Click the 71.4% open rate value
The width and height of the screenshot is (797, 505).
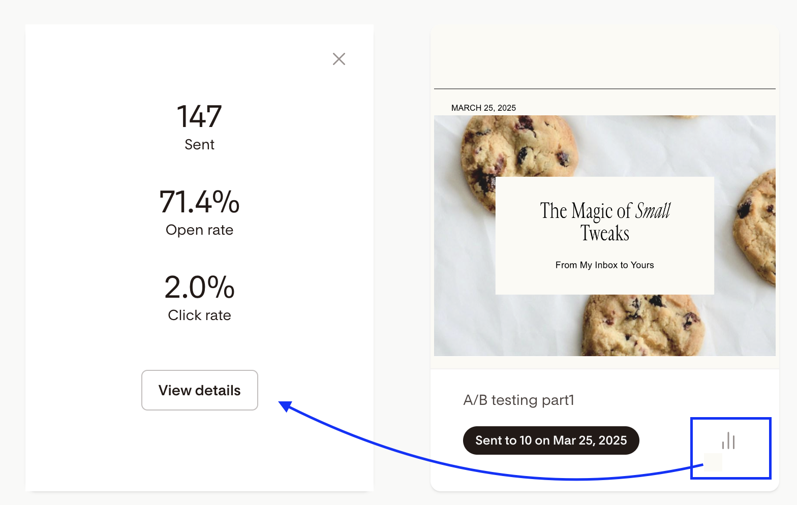(x=199, y=202)
